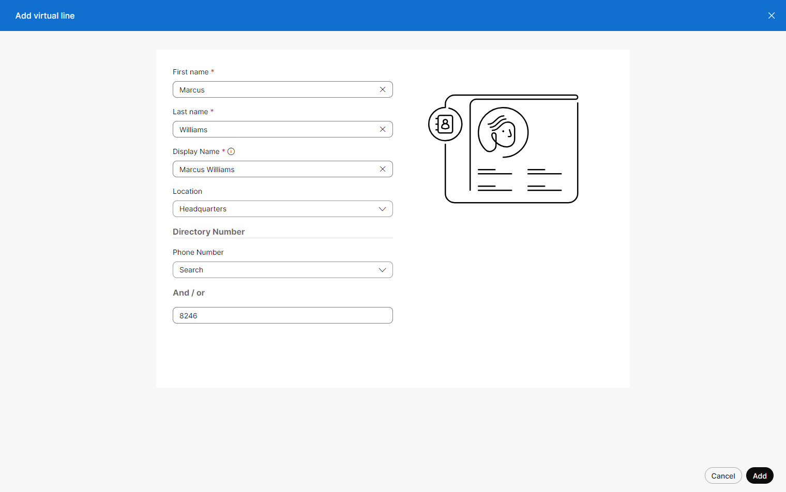Viewport: 786px width, 492px height.
Task: Close the Add virtual line dialog
Action: [x=772, y=16]
